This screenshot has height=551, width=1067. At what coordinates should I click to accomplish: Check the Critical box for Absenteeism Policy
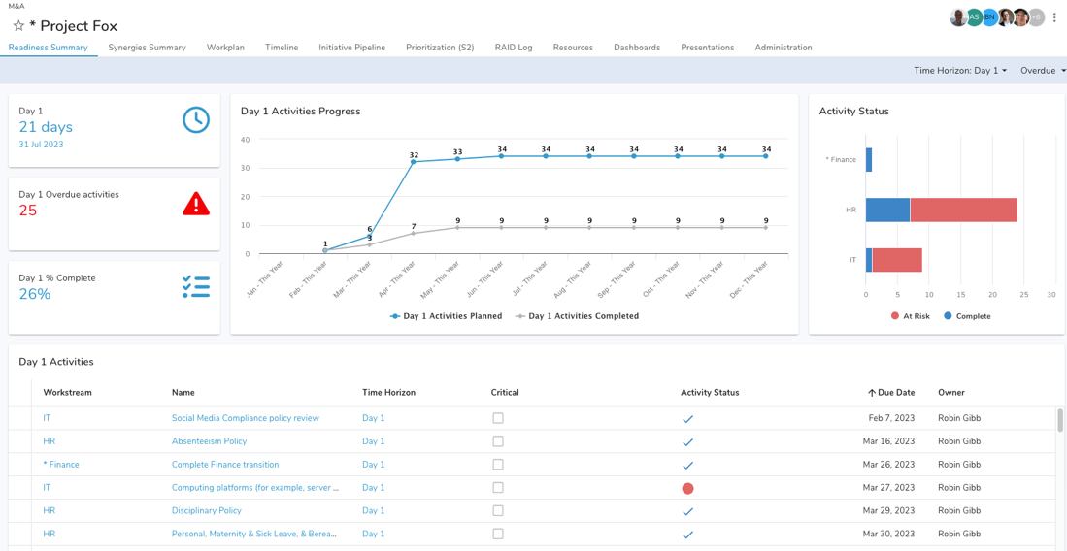[x=498, y=441]
